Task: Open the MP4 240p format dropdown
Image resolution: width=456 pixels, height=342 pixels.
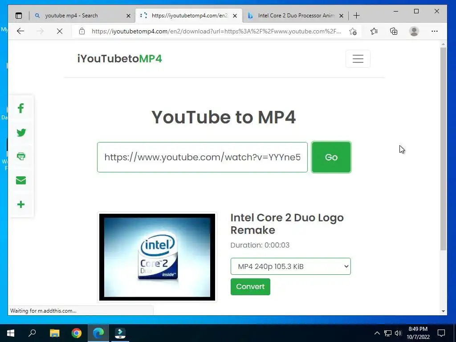Action: pos(290,266)
